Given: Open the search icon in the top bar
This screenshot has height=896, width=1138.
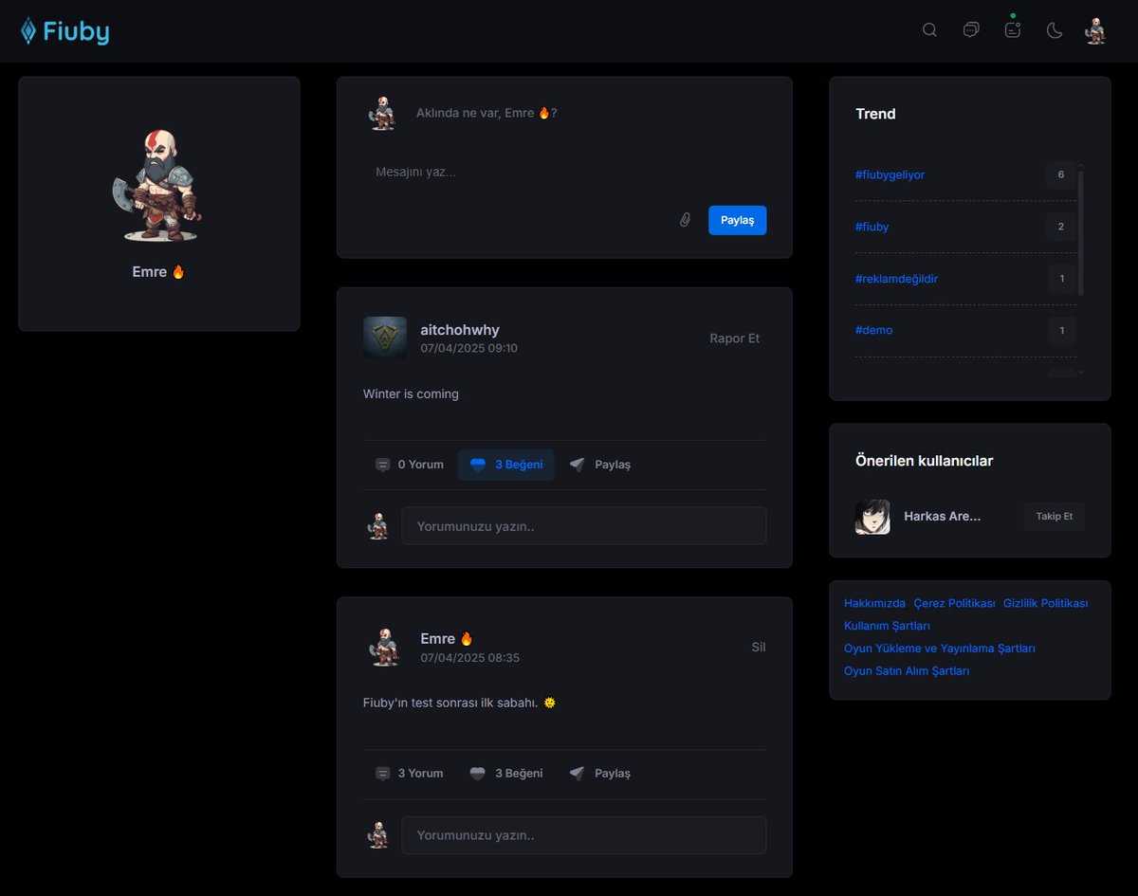Looking at the screenshot, I should coord(929,30).
